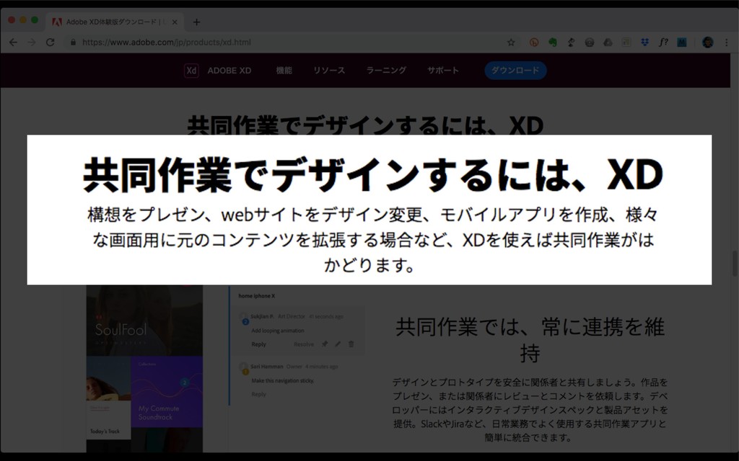Go back using the browser back arrow

tap(13, 42)
